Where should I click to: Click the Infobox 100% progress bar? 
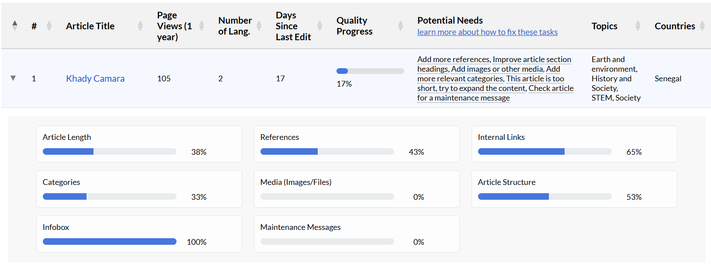[109, 242]
